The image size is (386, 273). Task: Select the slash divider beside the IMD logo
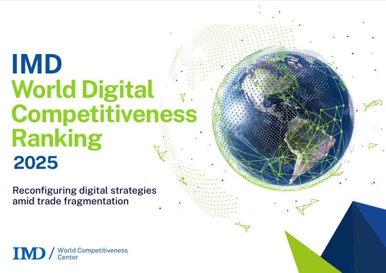pos(51,253)
